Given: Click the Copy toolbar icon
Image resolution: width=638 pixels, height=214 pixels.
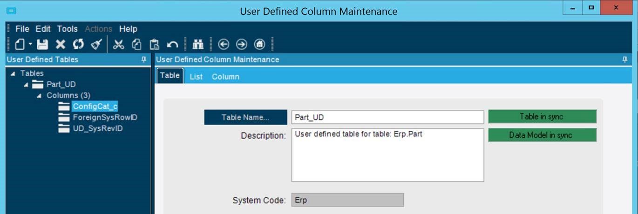Looking at the screenshot, I should point(136,44).
